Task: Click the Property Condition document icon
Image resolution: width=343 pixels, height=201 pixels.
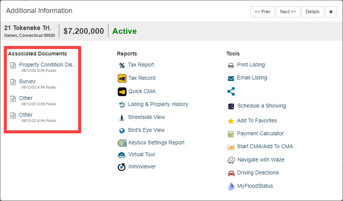Action: click(x=13, y=65)
